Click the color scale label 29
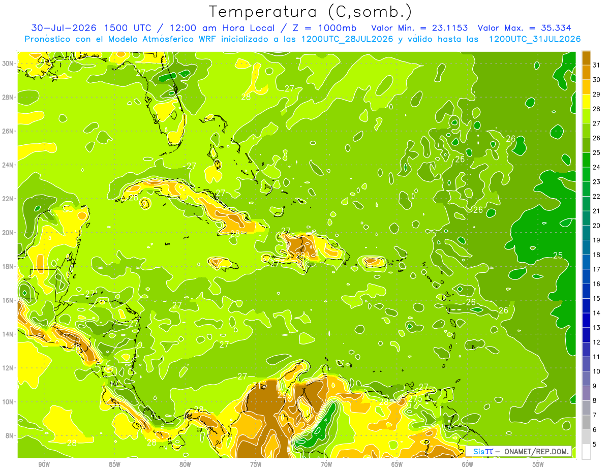610x471 pixels. coord(596,94)
